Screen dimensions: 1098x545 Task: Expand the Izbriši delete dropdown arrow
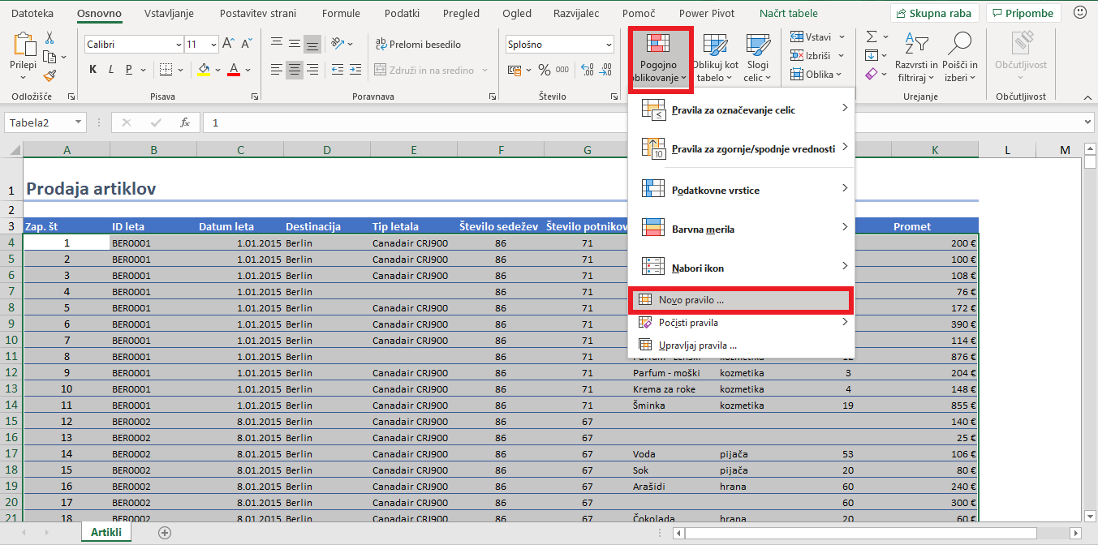coord(842,55)
